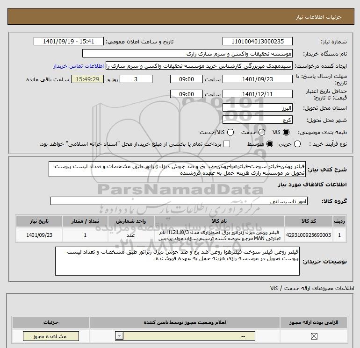Click product code 4293100925690003 cell
360x348 pixels.
coord(309,235)
